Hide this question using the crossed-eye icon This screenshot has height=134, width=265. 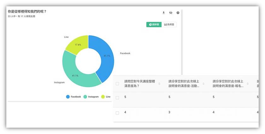(x=171, y=13)
